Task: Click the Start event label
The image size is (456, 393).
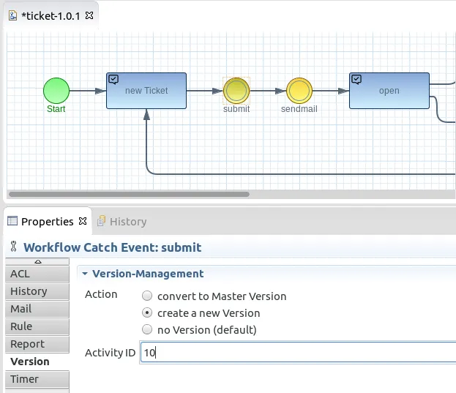Action: 56,109
